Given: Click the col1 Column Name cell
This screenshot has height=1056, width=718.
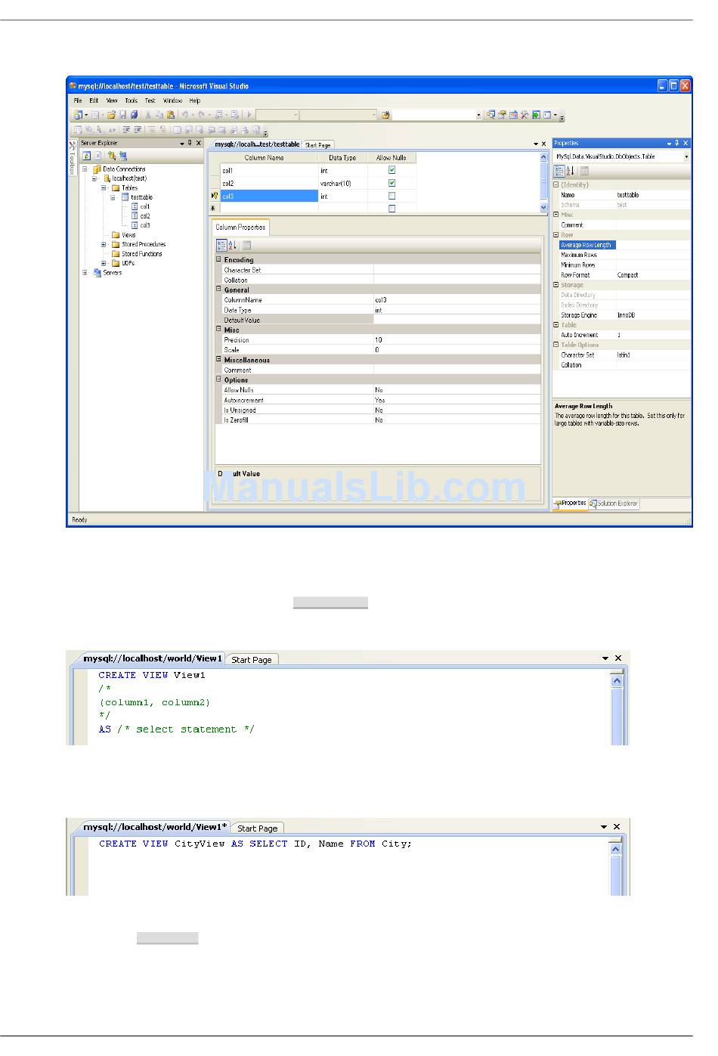Looking at the screenshot, I should [x=269, y=170].
